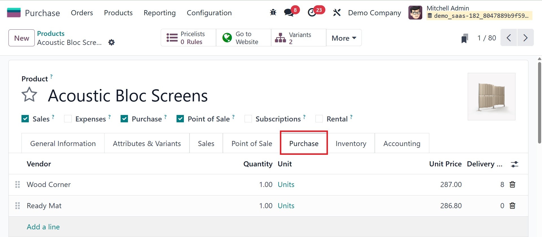Click the product image thumbnail
This screenshot has height=237, width=542.
491,97
